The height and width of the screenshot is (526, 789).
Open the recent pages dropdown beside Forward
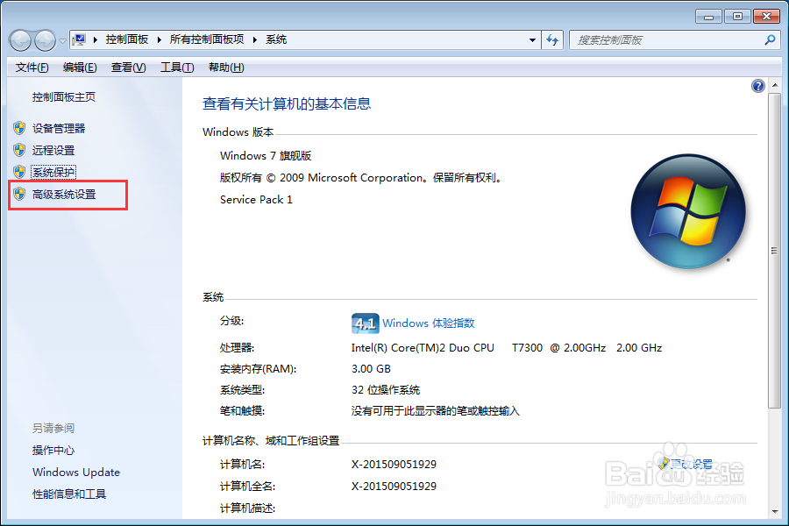pyautogui.click(x=62, y=41)
